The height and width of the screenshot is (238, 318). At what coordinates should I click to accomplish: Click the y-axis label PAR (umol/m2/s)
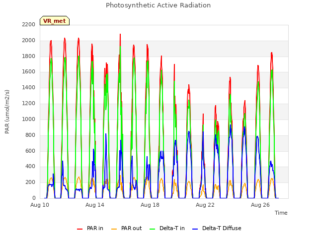7,112
